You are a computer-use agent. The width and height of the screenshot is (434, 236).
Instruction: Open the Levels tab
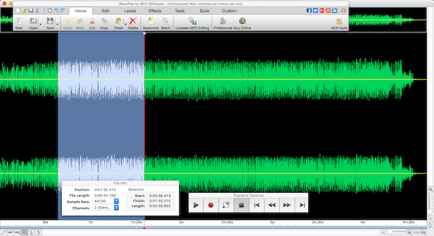pyautogui.click(x=130, y=11)
